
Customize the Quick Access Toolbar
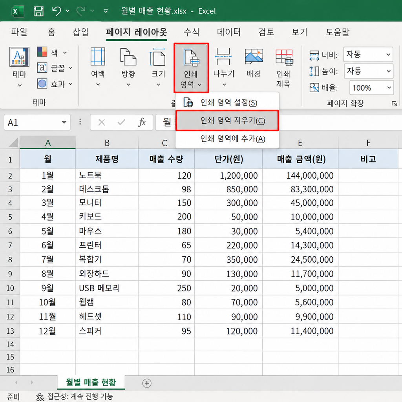105,11
